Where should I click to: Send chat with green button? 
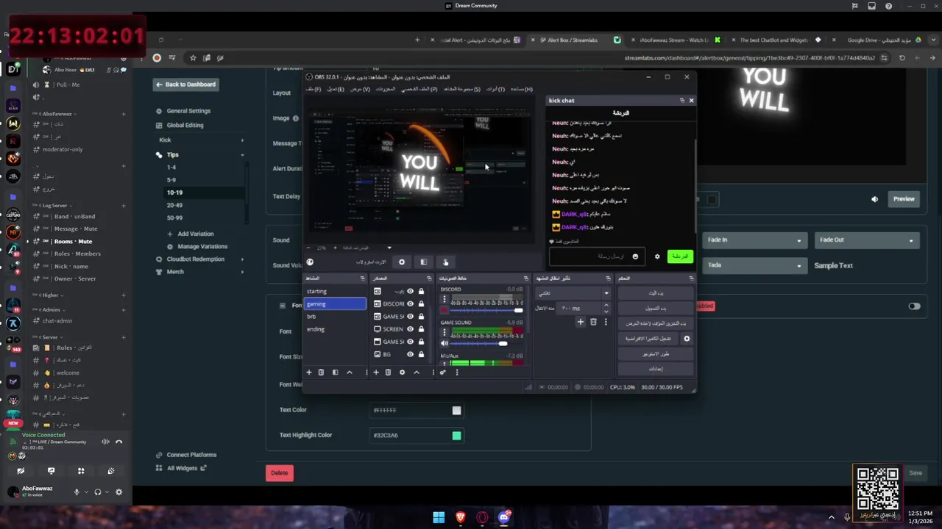pyautogui.click(x=680, y=256)
